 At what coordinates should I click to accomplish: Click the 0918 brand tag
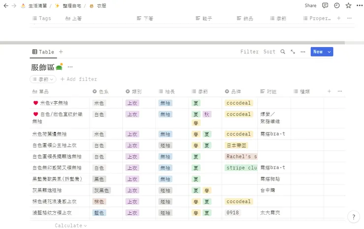point(233,213)
